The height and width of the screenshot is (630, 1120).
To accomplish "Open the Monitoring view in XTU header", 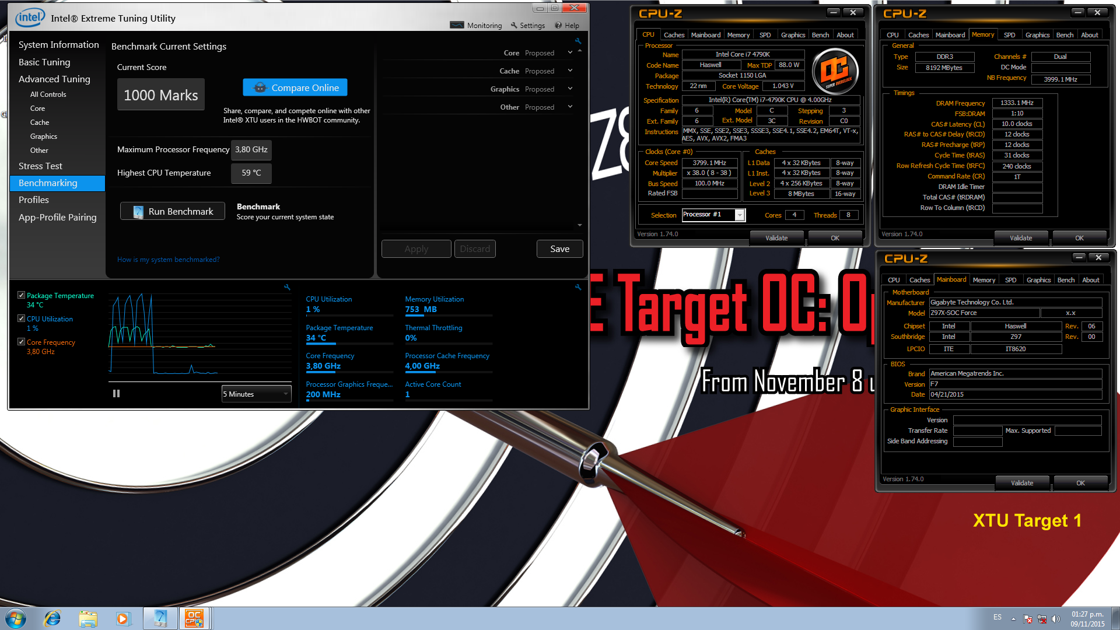I will [476, 26].
